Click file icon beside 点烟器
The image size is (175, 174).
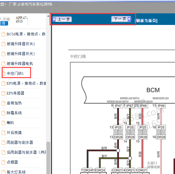pos(3,162)
